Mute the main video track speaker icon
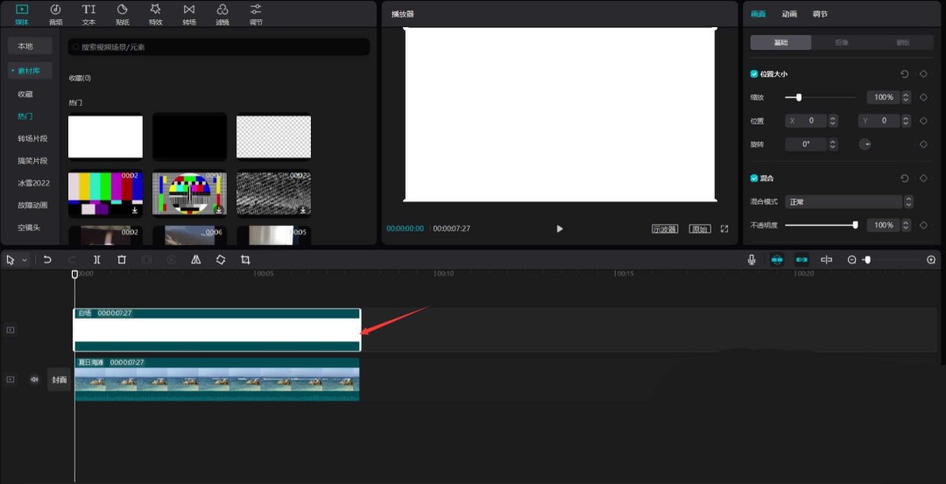 pyautogui.click(x=34, y=380)
